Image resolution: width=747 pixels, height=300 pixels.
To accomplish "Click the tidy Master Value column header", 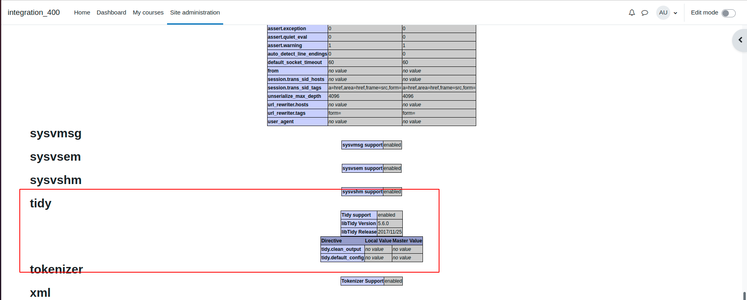I will pyautogui.click(x=407, y=241).
